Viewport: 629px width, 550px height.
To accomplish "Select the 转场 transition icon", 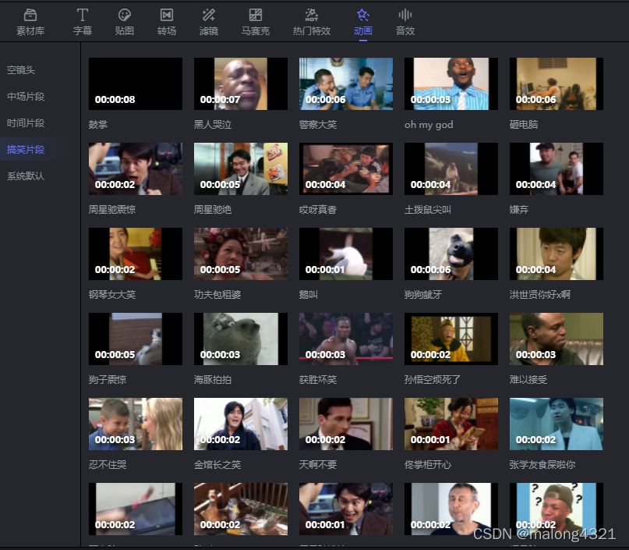I will click(x=167, y=16).
